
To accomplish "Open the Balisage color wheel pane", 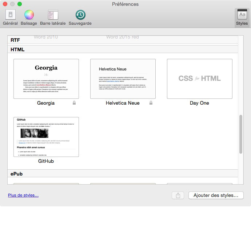I will click(29, 17).
